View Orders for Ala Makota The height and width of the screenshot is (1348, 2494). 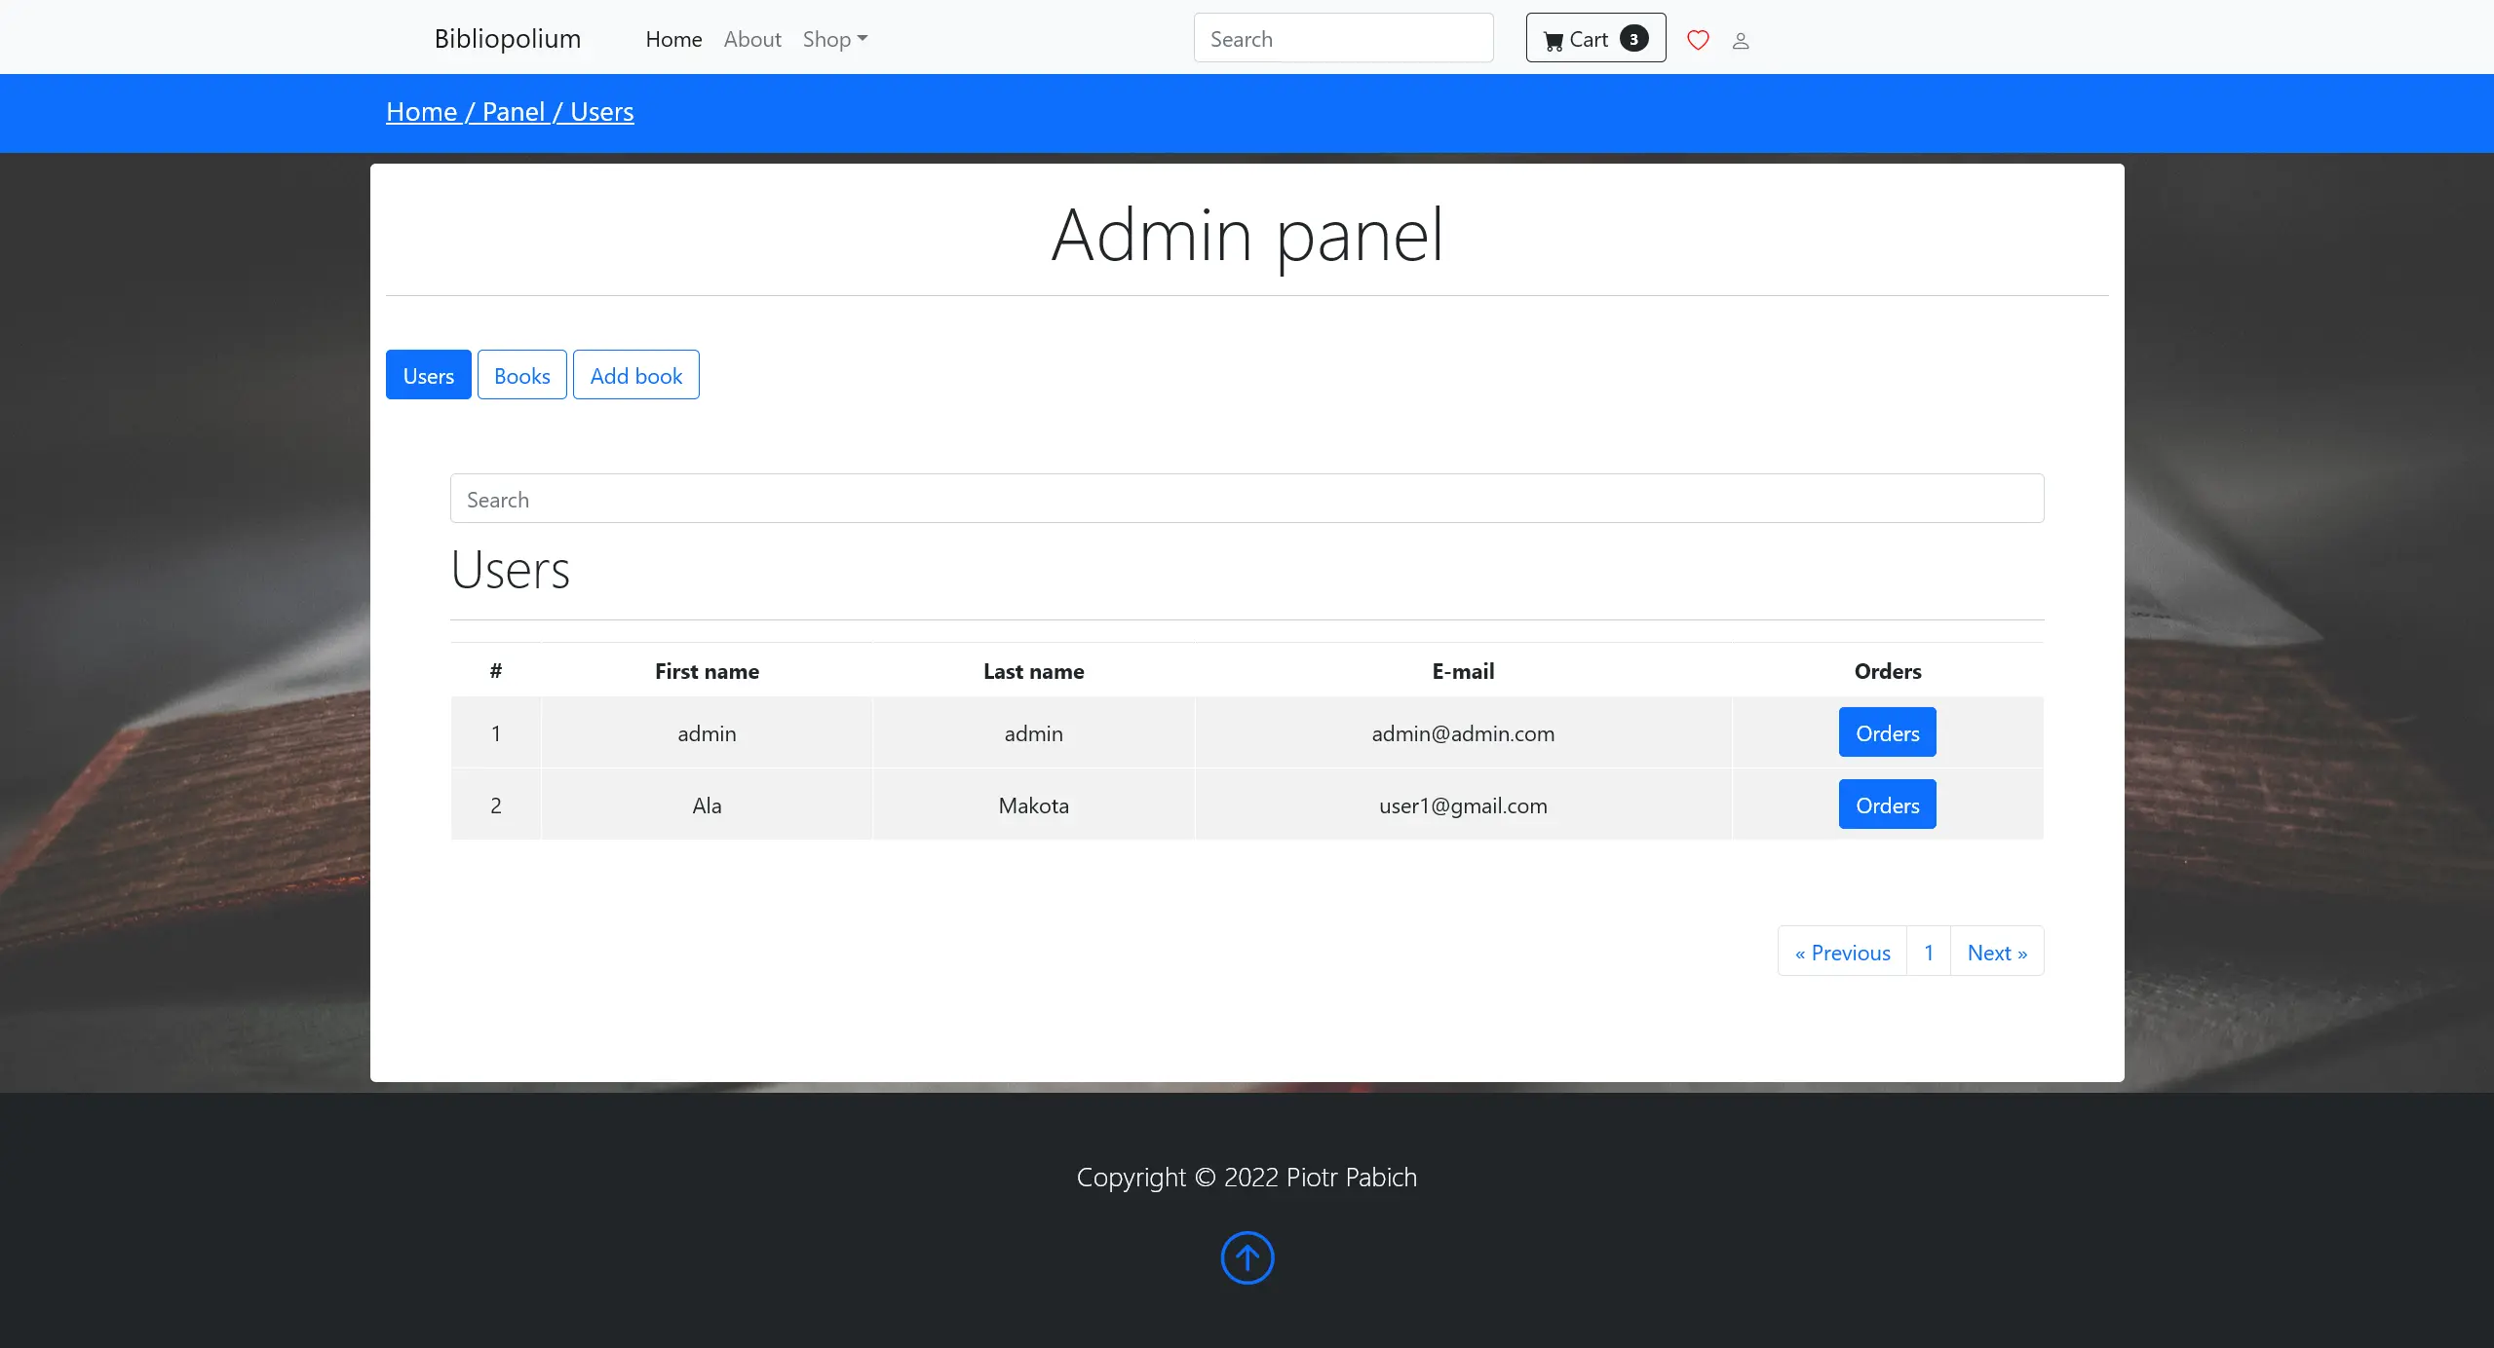tap(1887, 805)
